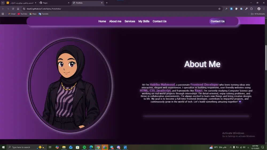Open the volume control speaker icon

click(x=244, y=147)
